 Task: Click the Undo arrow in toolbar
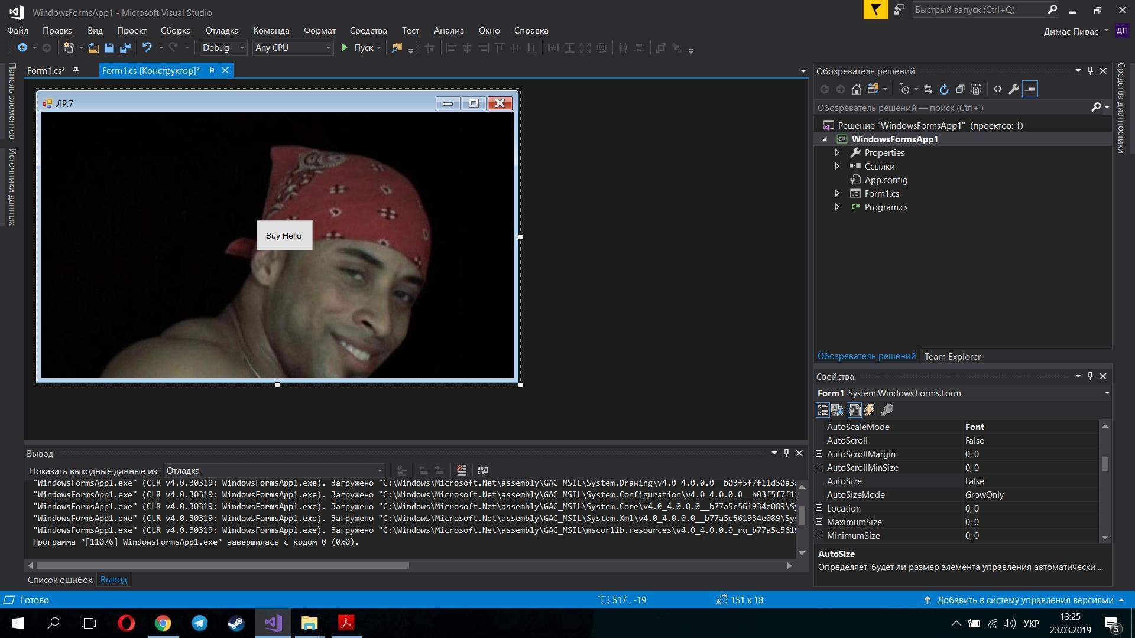pyautogui.click(x=147, y=48)
